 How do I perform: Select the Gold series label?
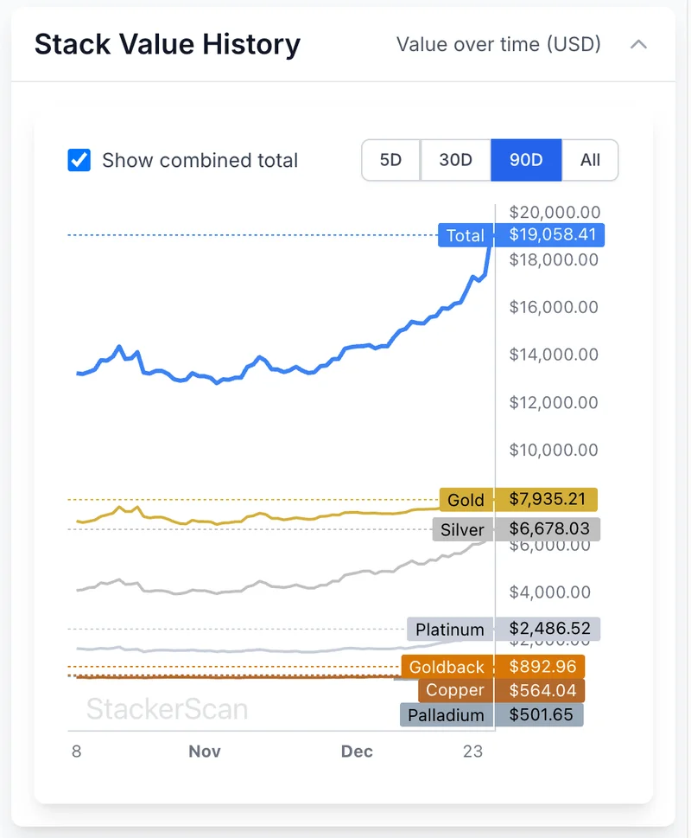tap(466, 500)
